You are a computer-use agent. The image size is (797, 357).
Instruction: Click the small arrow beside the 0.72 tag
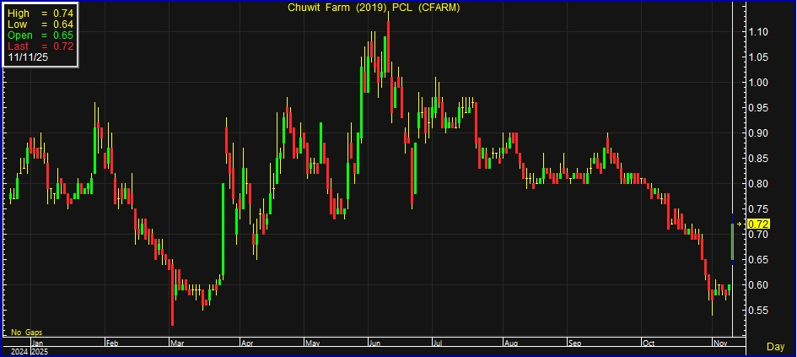point(740,224)
